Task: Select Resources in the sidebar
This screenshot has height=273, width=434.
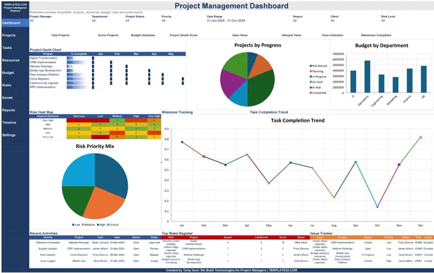Action: pos(11,61)
